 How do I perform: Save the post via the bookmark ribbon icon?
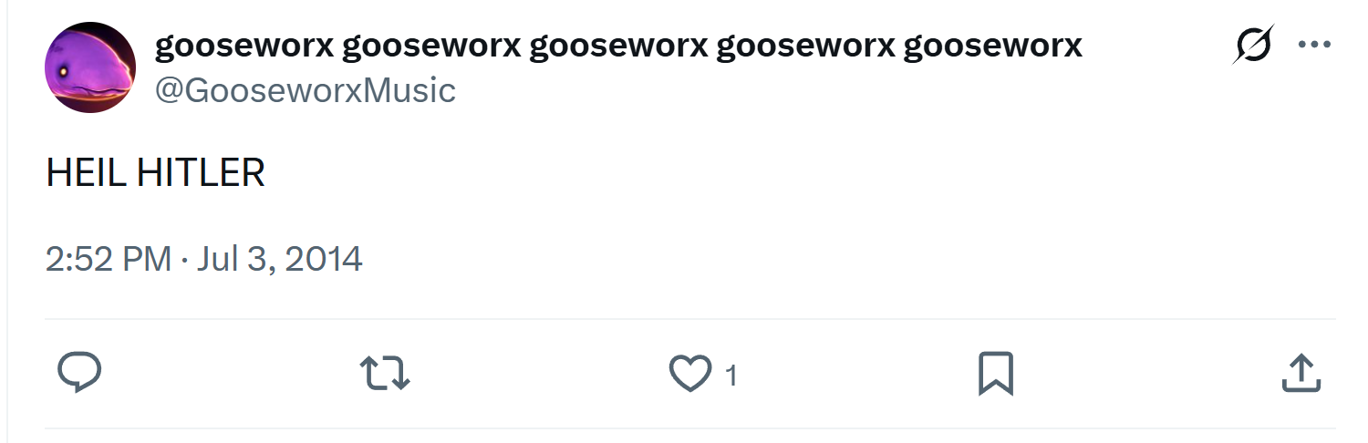(996, 374)
